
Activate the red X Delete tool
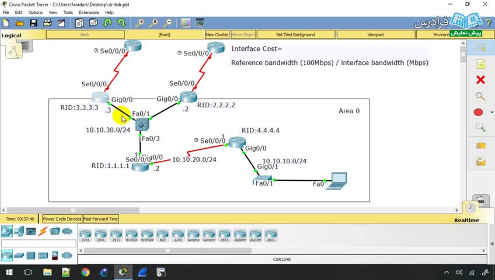pyautogui.click(x=480, y=80)
